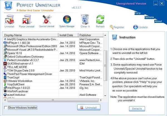167x116 pixels.
Task: Sort list by Publisher column
Action: 91,35
